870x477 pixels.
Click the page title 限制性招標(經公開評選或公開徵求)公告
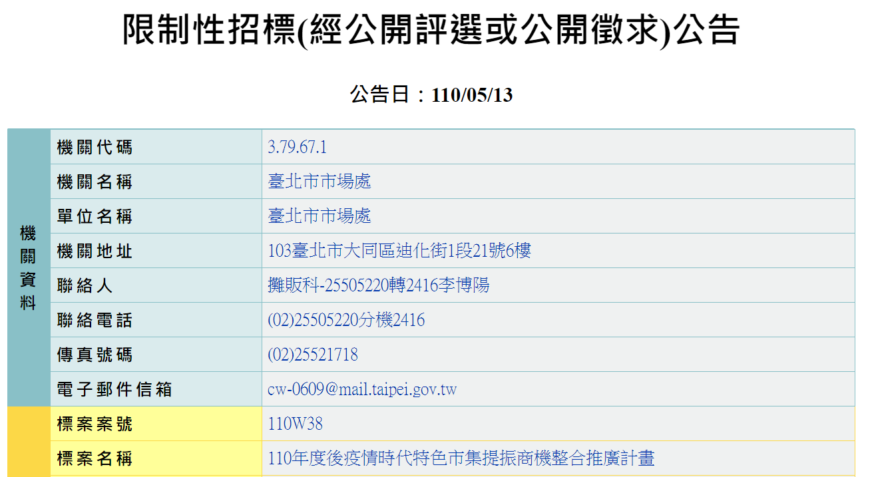[x=431, y=31]
